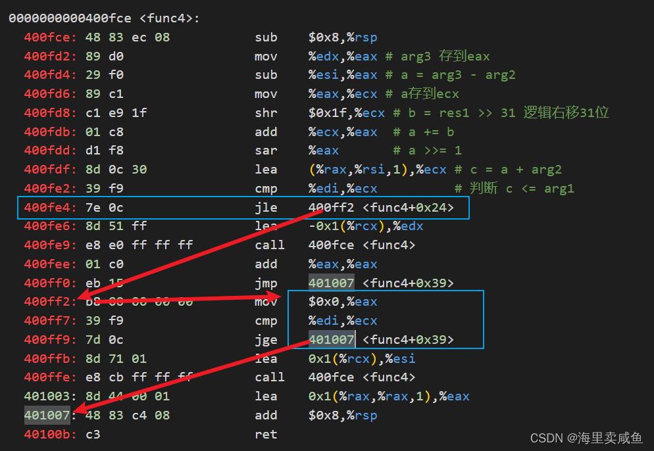
Task: Click bytes '48 83 ec 08'
Action: point(128,37)
